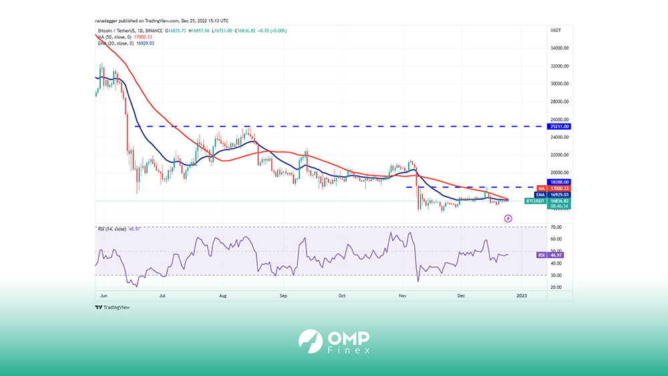Click the 32000.00 price axis value

coord(559,66)
